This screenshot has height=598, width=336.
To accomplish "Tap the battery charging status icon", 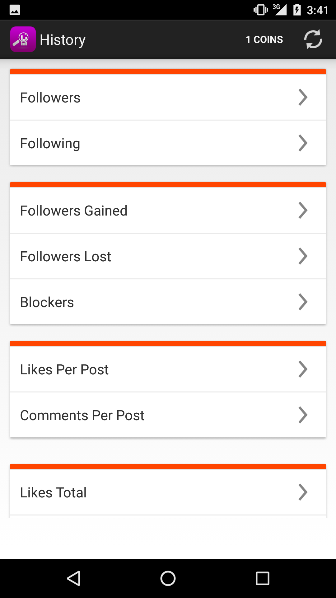I will [x=297, y=10].
